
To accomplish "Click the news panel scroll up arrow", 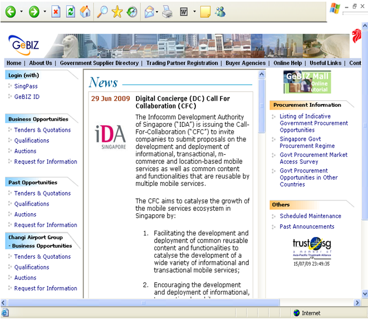I will [262, 75].
